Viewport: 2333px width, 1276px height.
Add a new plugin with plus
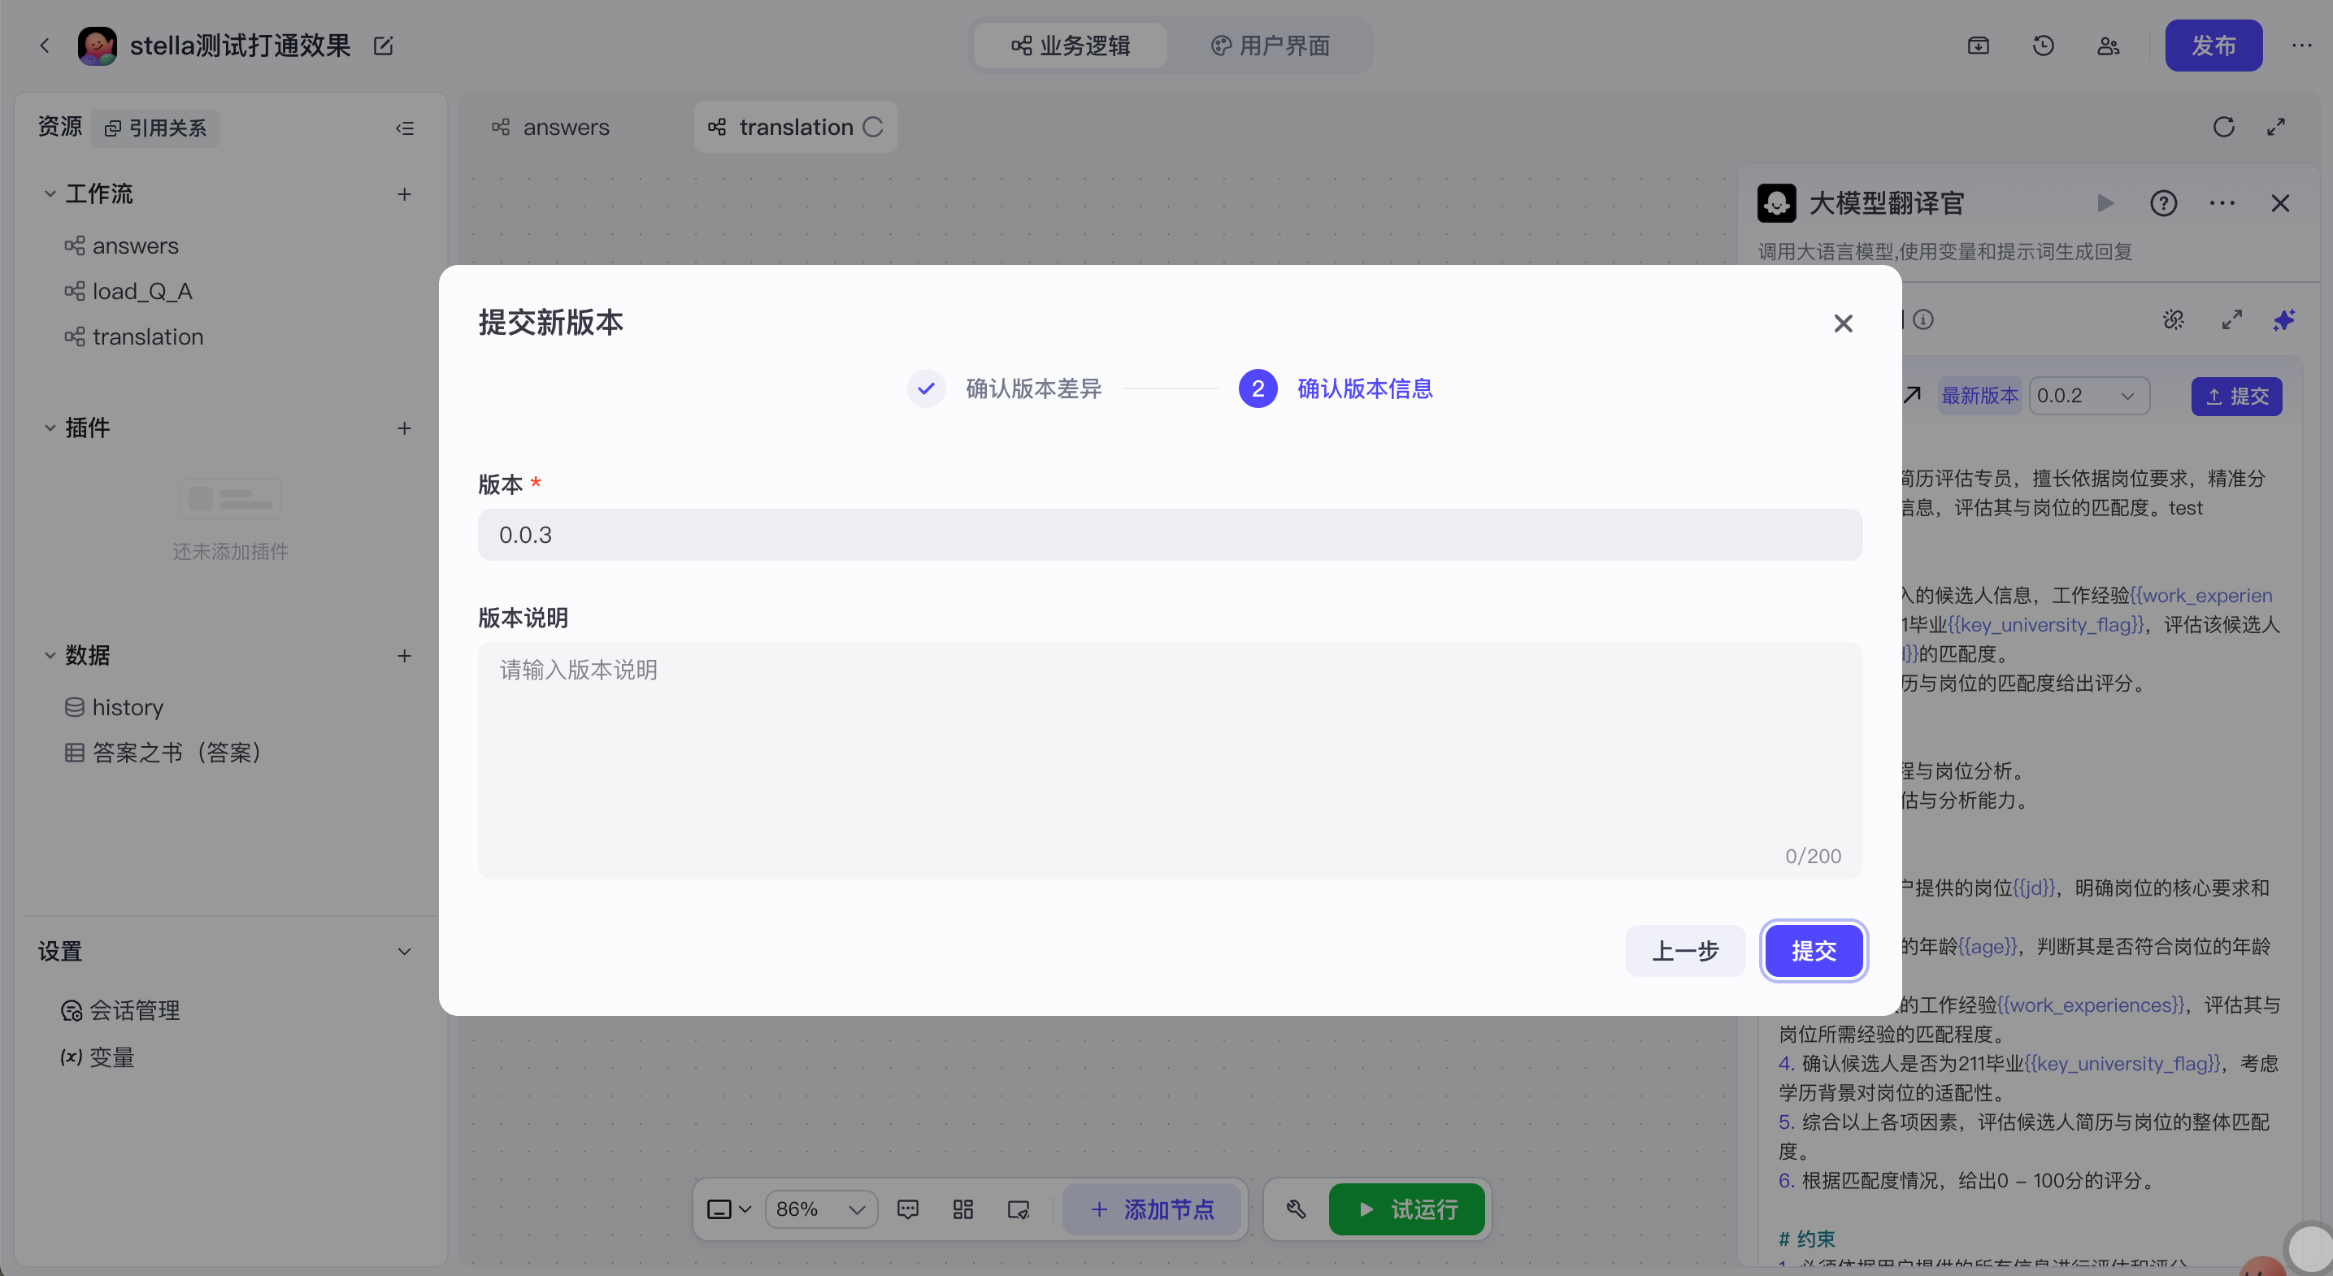point(404,428)
